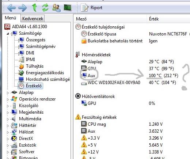Expand the DirectX node
Viewport: 190px width, 159px height.
tap(8, 139)
